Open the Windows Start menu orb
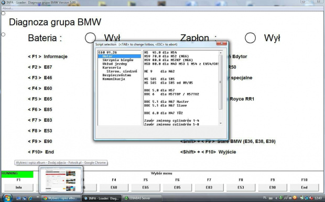Screen dimensions: 325x202 click(x=7, y=198)
